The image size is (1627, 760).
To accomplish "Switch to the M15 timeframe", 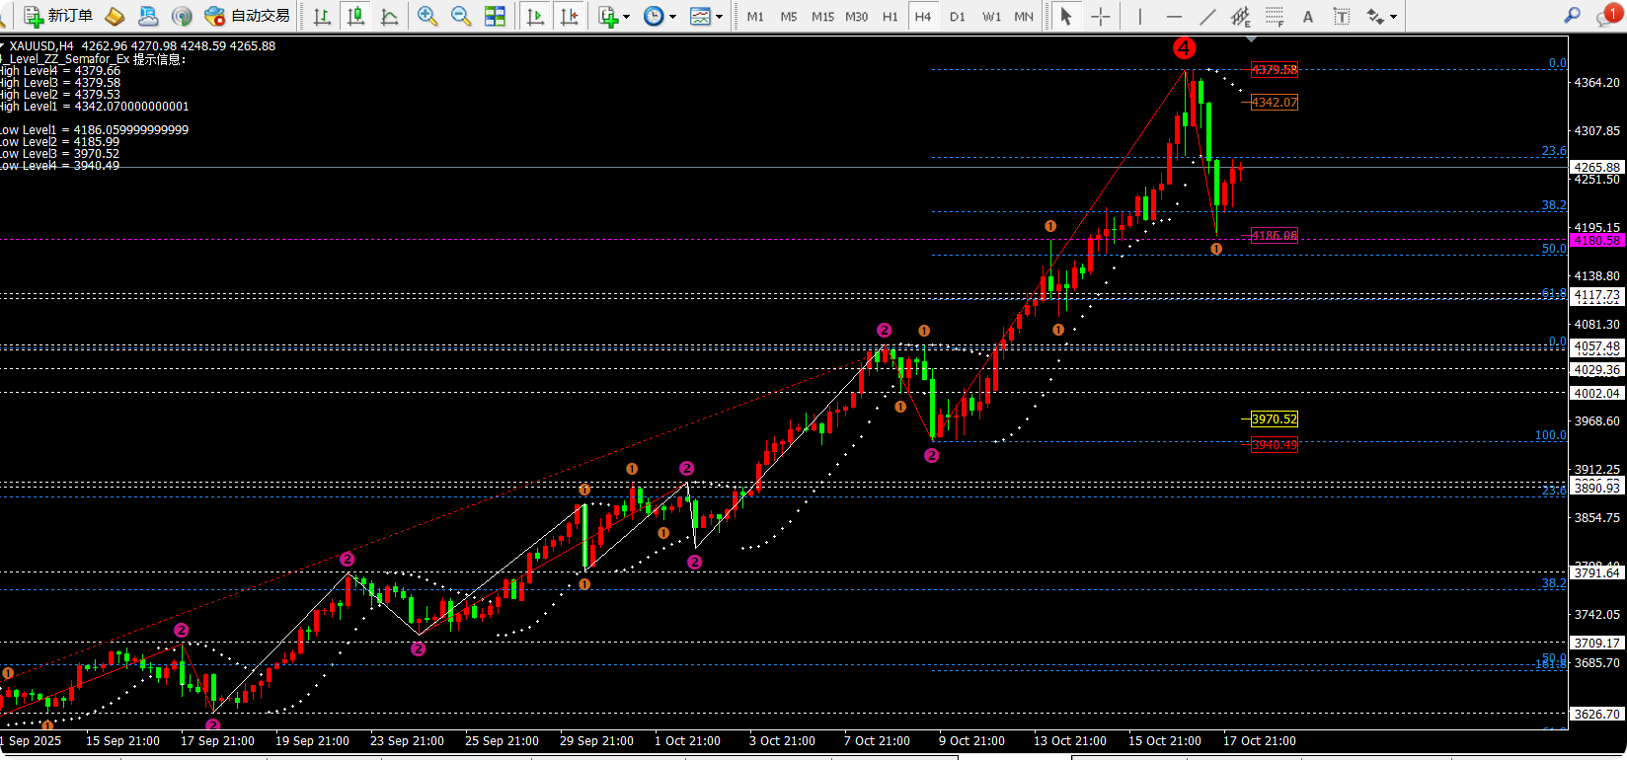I will [822, 17].
